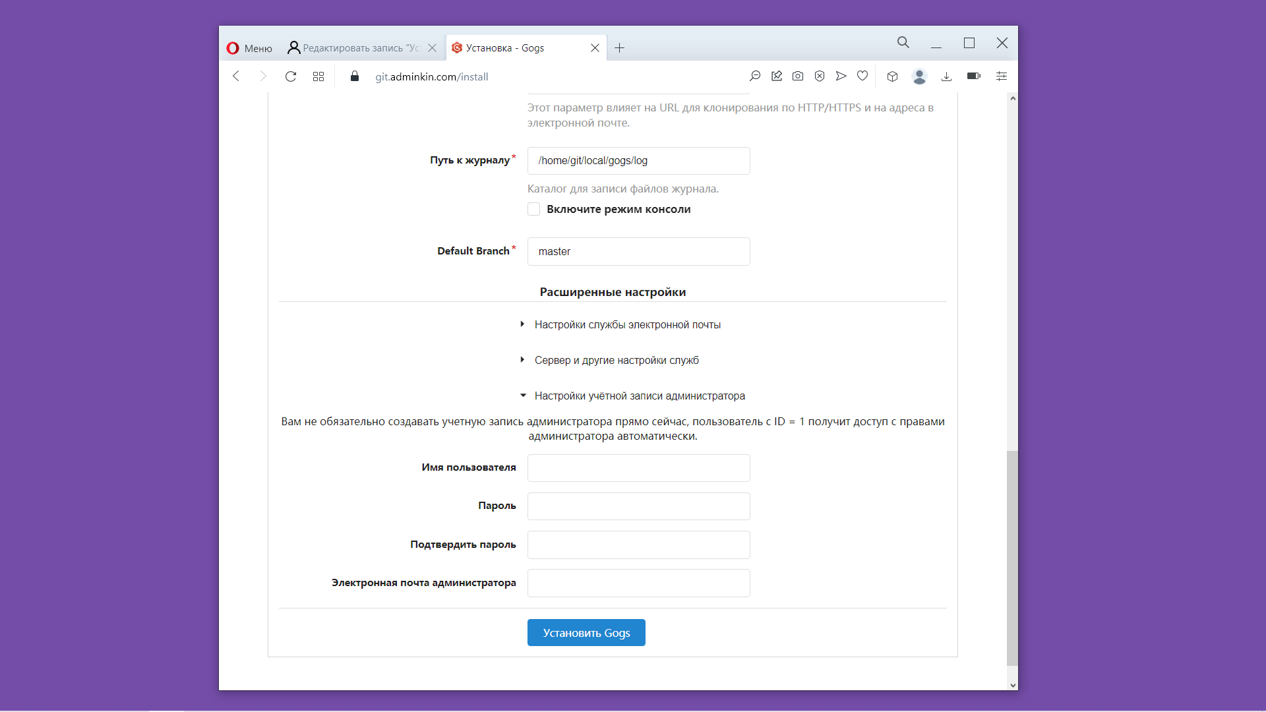The width and height of the screenshot is (1266, 712).
Task: Open the user profile avatar icon
Action: tap(919, 76)
